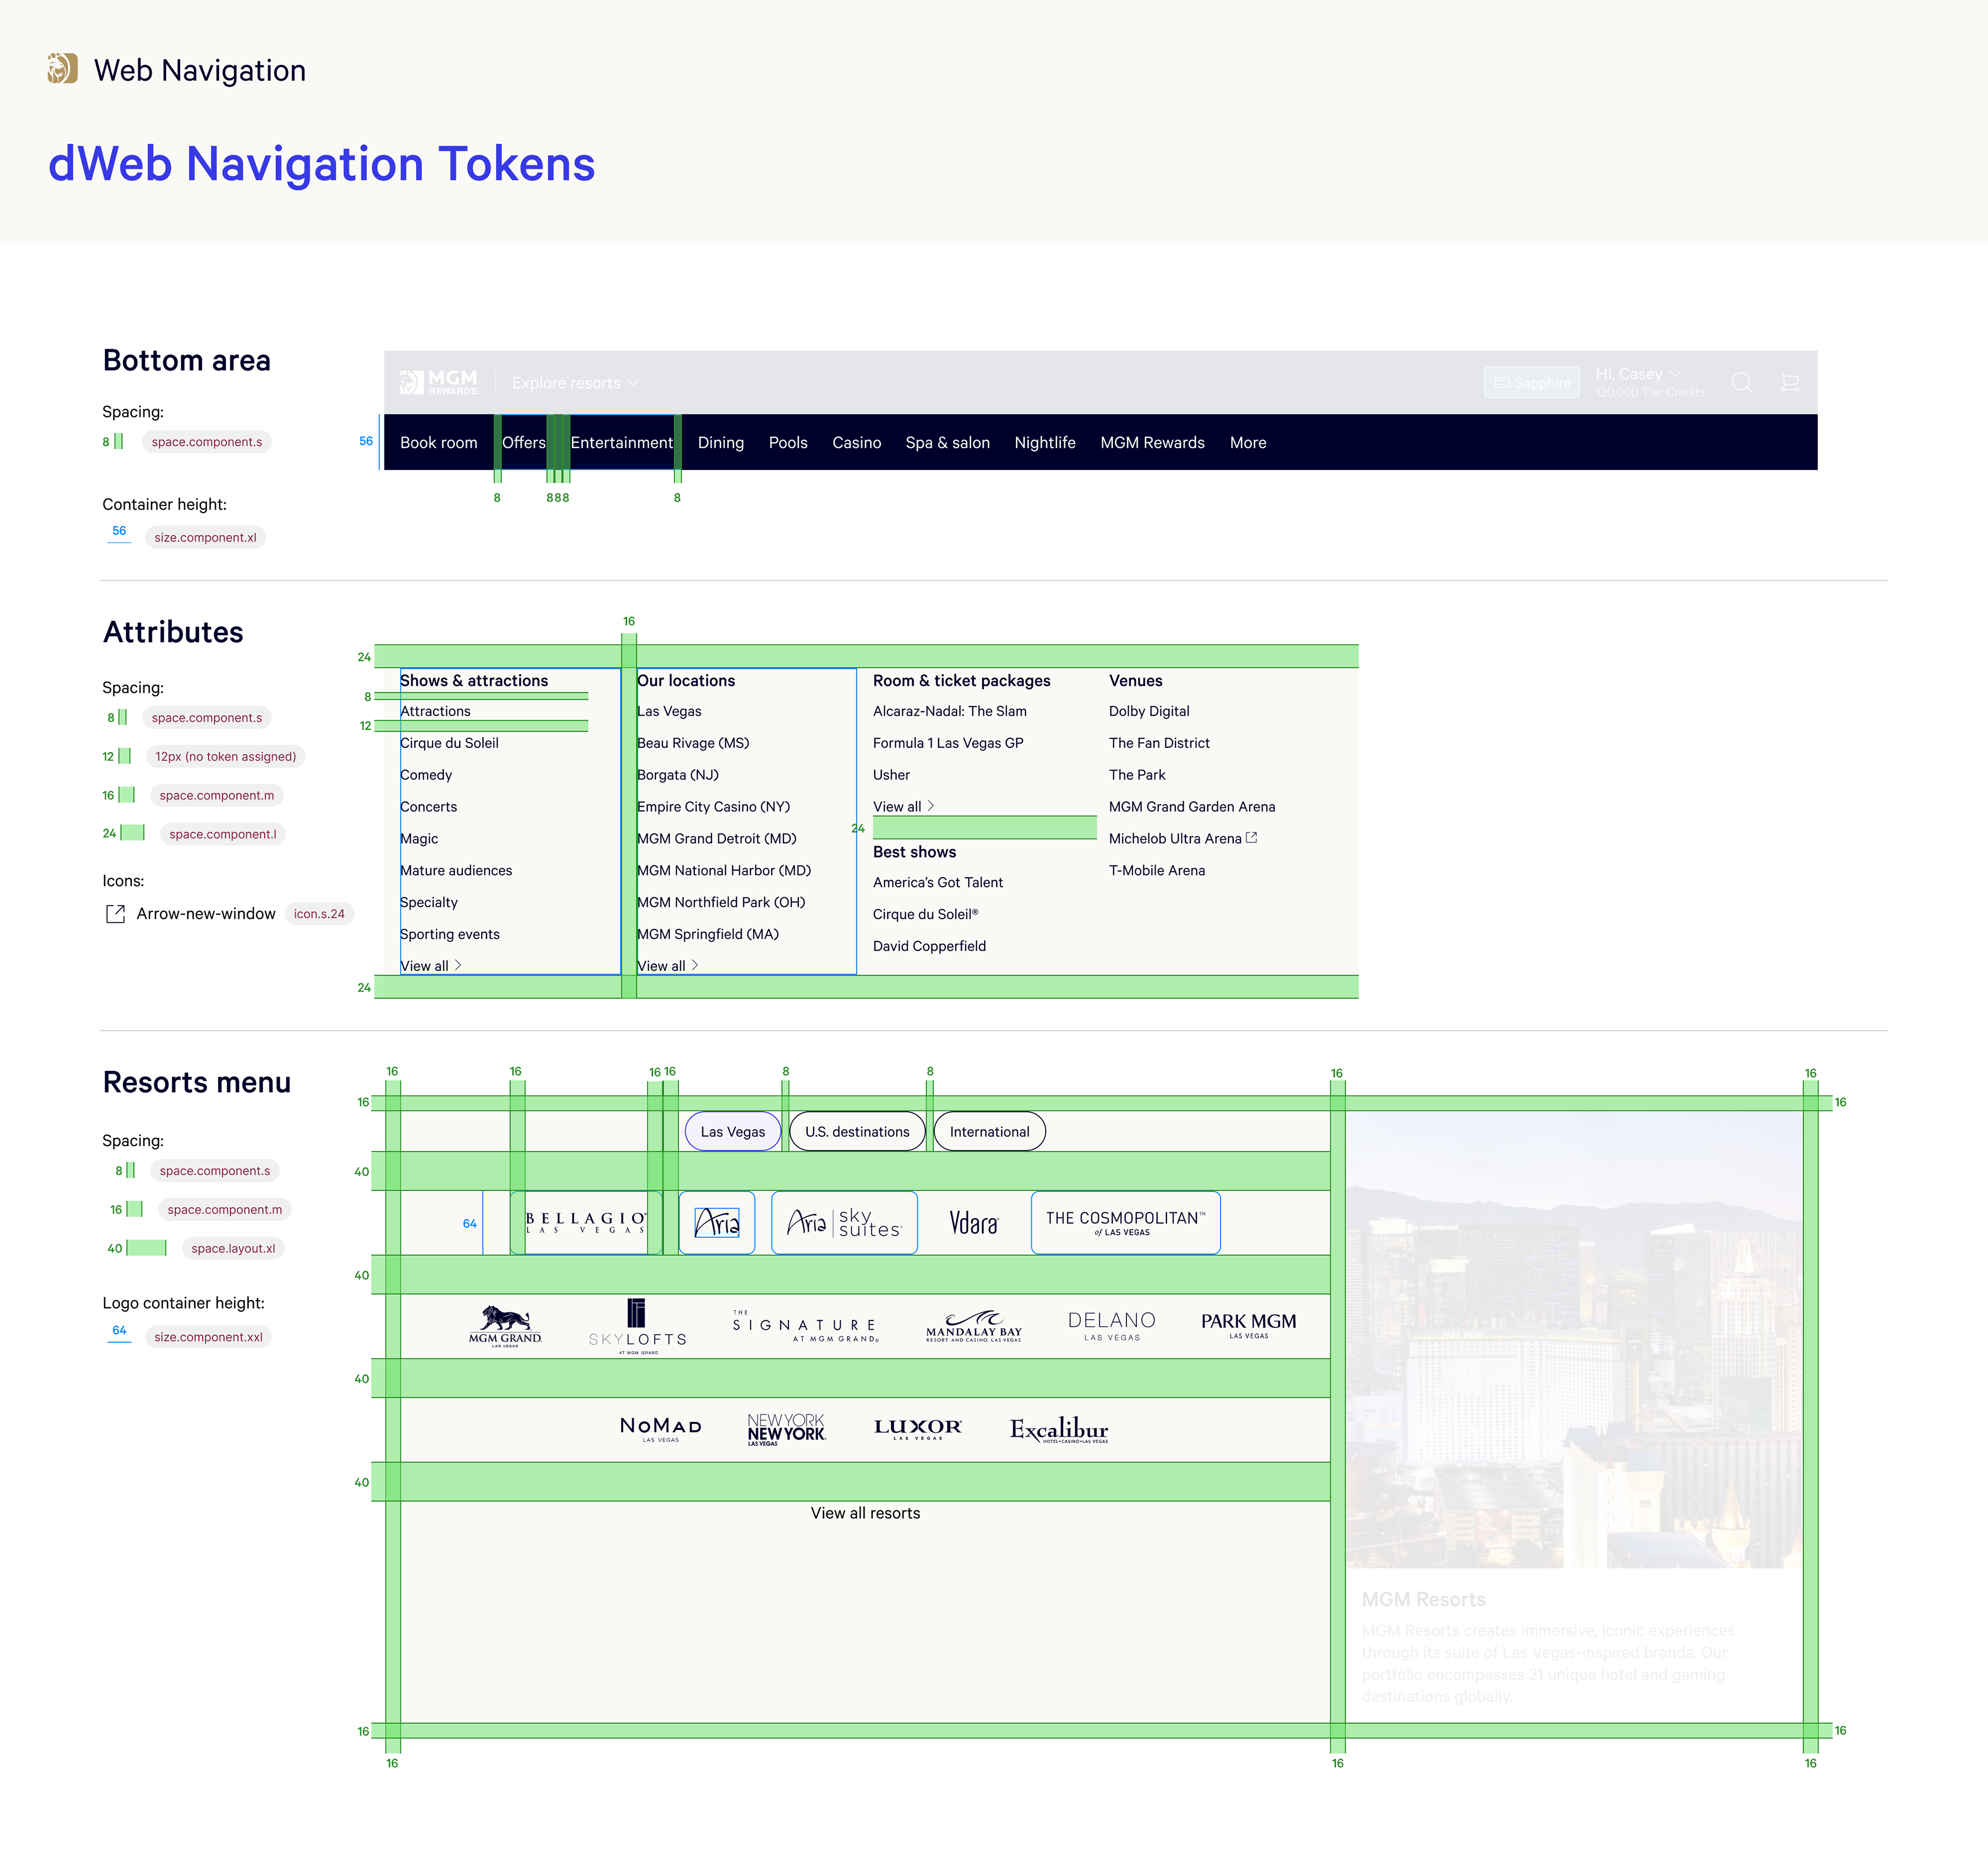Click the Mandalay Bay logo
Viewport: 1988px width, 1870px height.
(x=974, y=1327)
